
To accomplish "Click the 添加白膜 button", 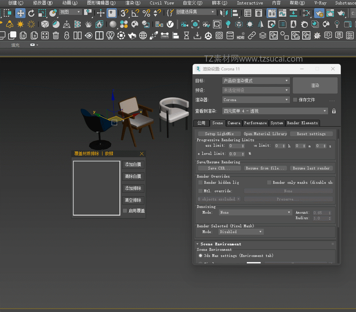I will (x=133, y=165).
